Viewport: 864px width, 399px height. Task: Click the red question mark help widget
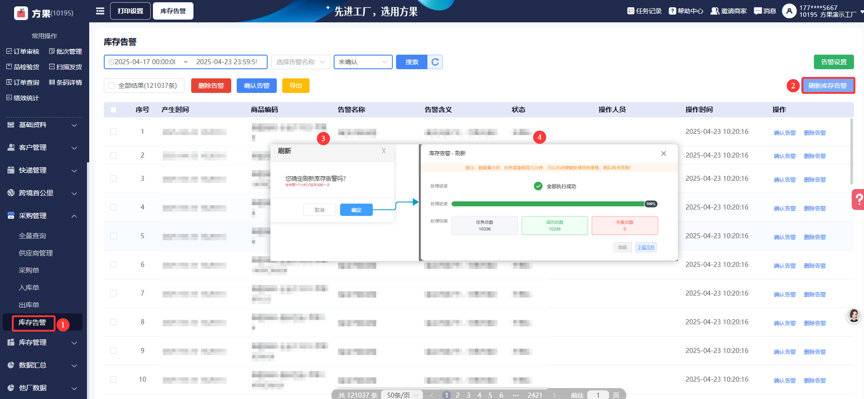click(858, 199)
